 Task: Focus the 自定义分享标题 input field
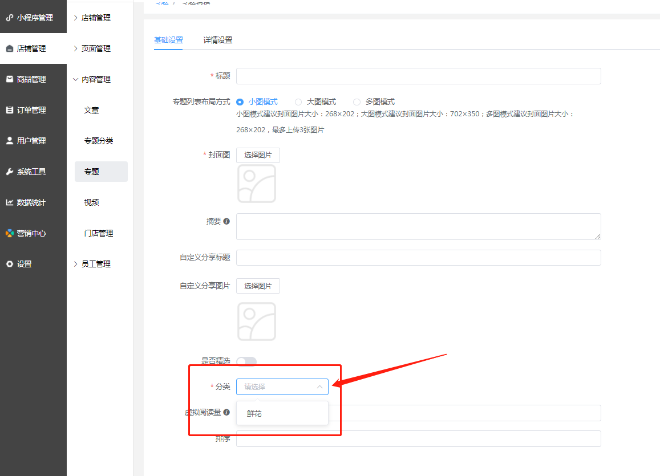tap(418, 258)
